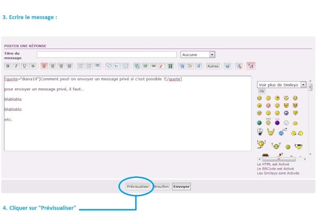This screenshot has height=223, width=316.
Task: Click the smiley panel horizontal scrollbar thumb
Action: coord(279,159)
